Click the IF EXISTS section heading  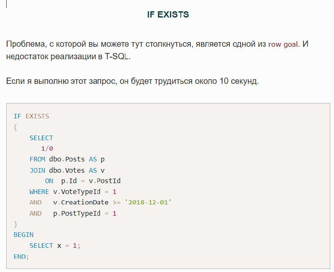[x=168, y=15]
